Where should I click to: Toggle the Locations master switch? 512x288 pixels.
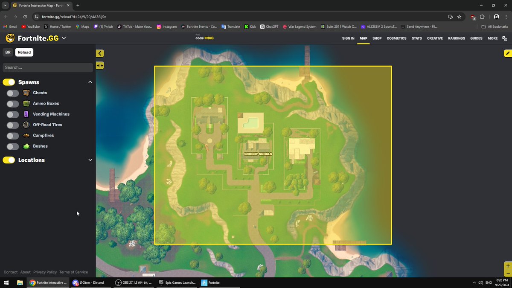9,160
